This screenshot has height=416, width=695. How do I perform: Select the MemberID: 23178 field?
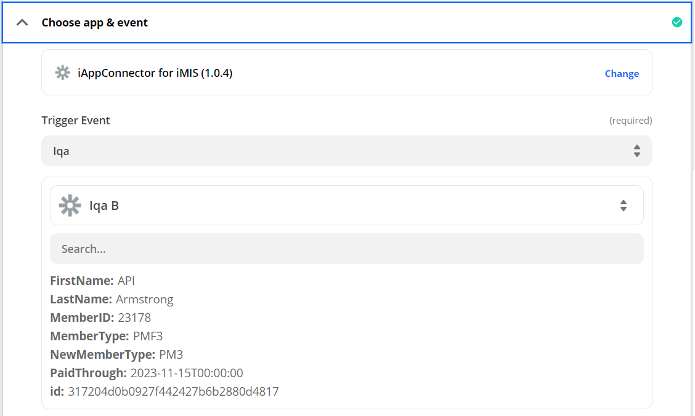tap(100, 318)
